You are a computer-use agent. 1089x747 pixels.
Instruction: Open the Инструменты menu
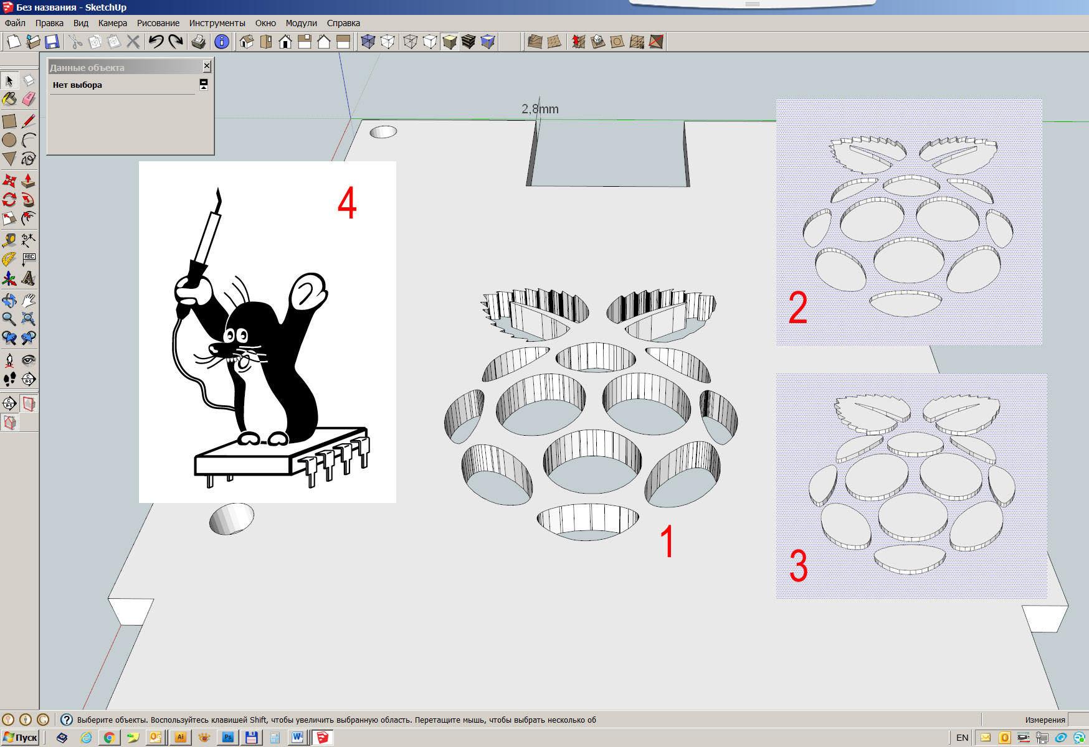tap(217, 23)
